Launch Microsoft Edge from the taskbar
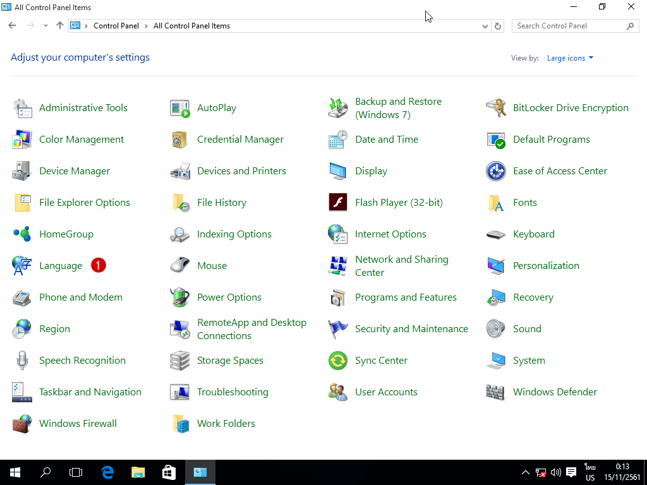 coord(108,472)
